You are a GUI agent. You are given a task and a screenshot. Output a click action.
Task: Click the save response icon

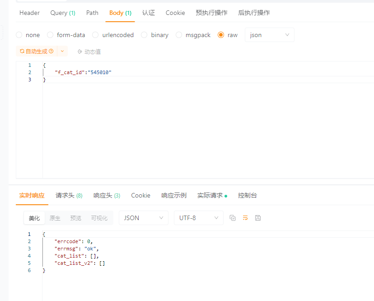coord(258,218)
